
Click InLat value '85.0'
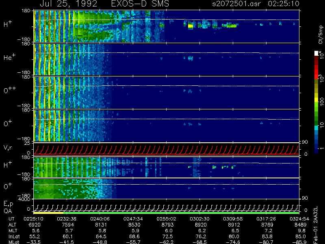(300, 236)
